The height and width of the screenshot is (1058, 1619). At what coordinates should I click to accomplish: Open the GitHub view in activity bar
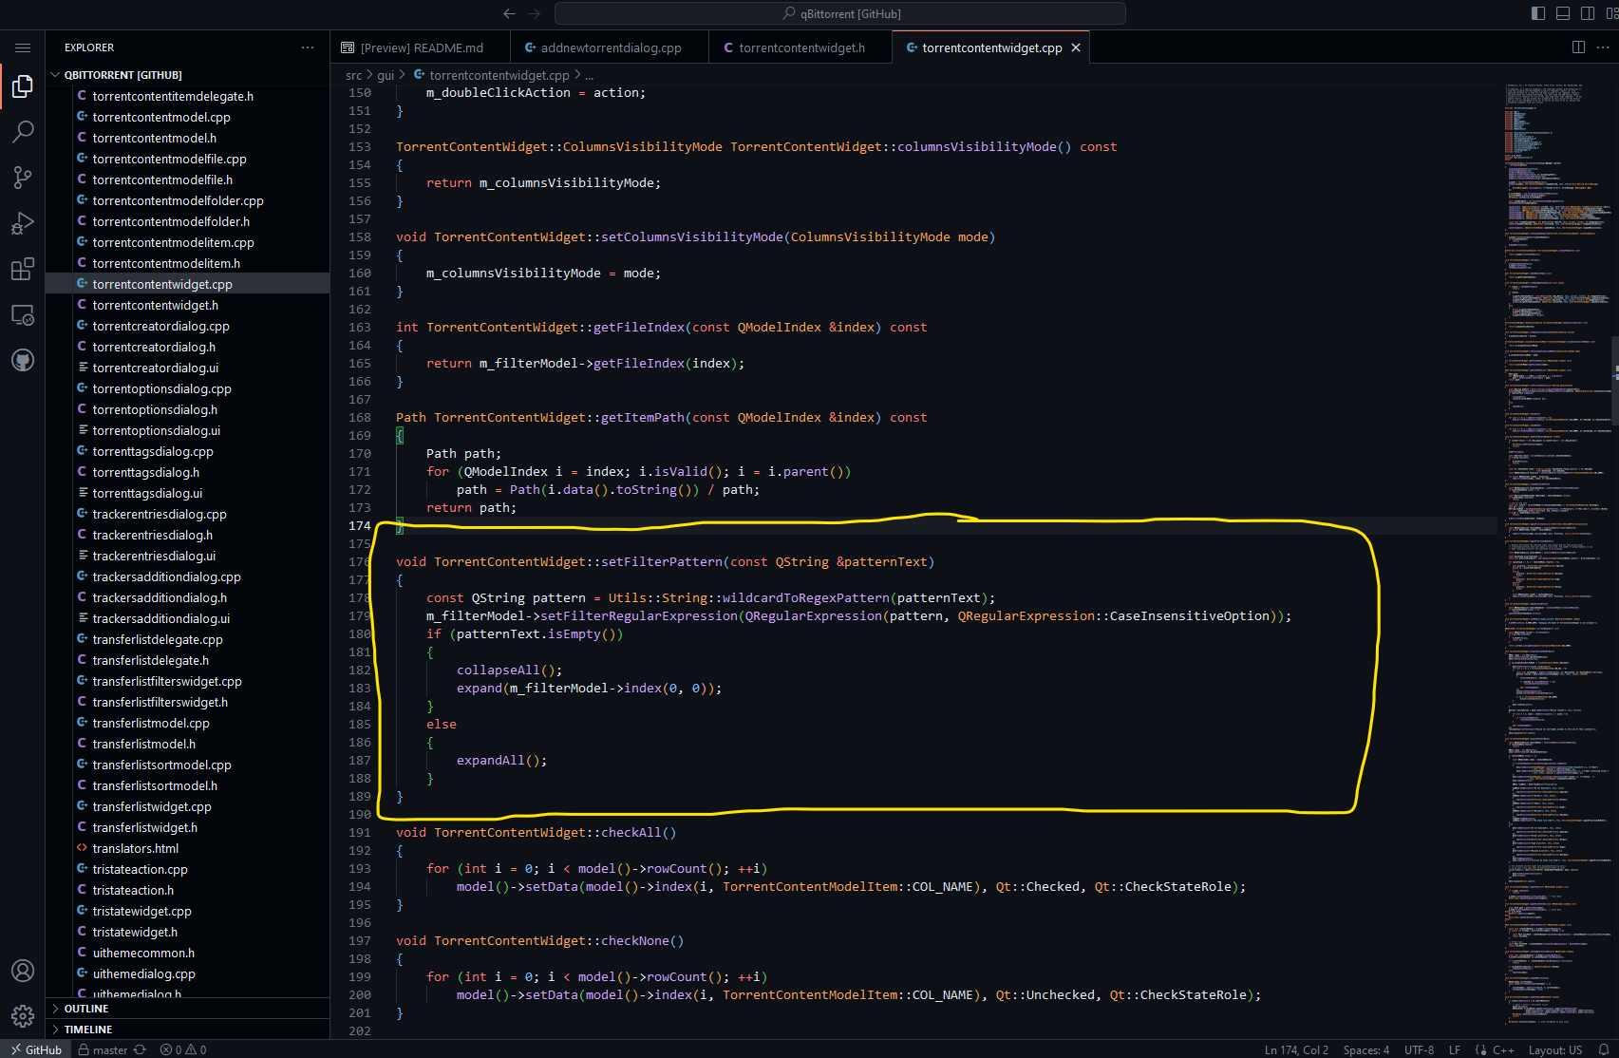23,360
